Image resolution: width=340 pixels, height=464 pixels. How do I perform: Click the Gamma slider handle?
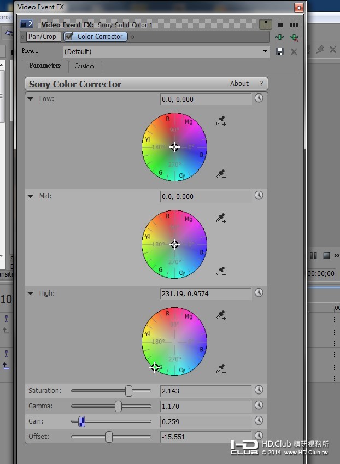(x=118, y=406)
